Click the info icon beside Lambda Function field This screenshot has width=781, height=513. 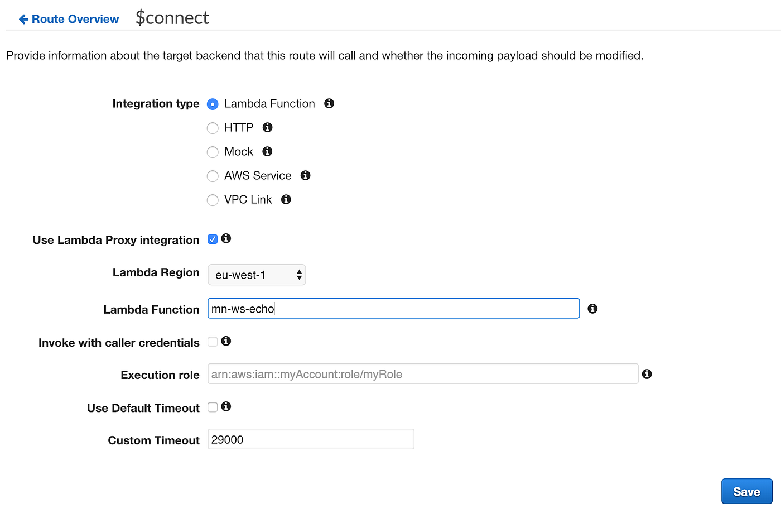coord(592,308)
